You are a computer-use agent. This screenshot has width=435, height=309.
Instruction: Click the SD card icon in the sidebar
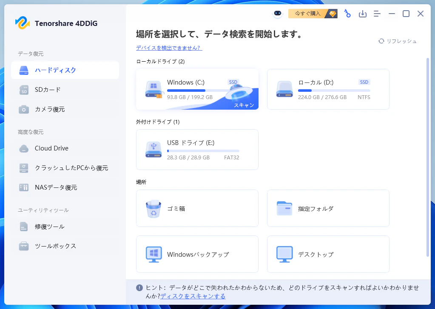(x=24, y=90)
